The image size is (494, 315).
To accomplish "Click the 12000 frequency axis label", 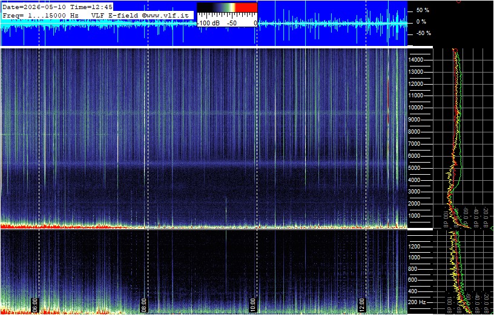I will 415,83.
